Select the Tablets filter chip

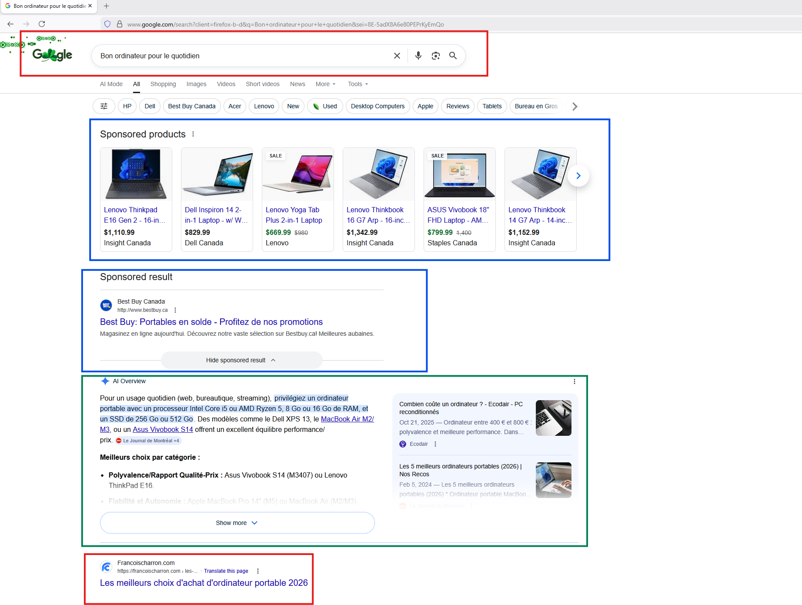tap(492, 106)
